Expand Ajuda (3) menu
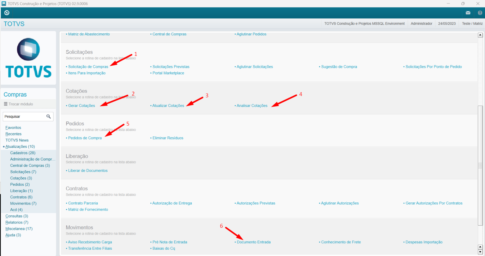This screenshot has width=485, height=256. tap(13, 235)
